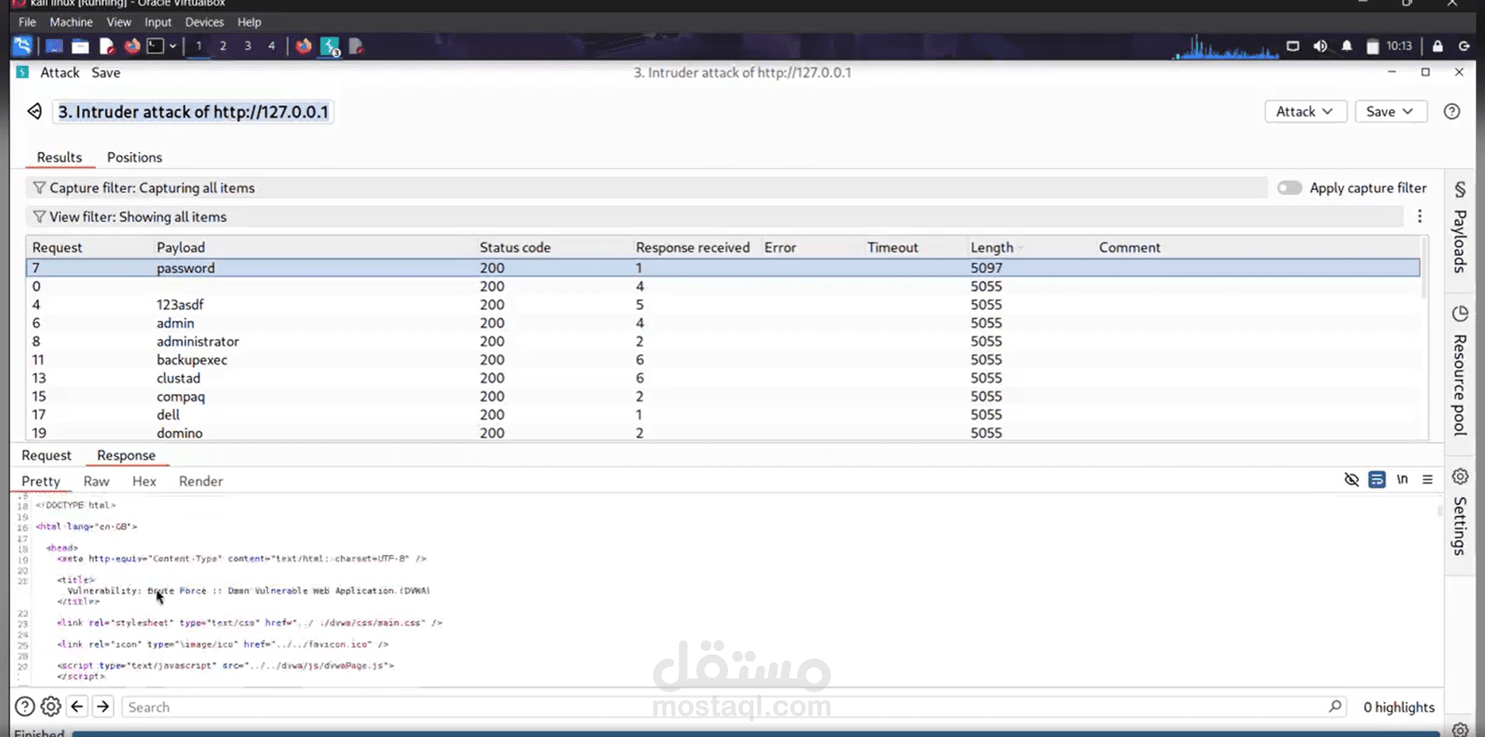The height and width of the screenshot is (737, 1485).
Task: Switch to the Positions tab
Action: coord(134,157)
